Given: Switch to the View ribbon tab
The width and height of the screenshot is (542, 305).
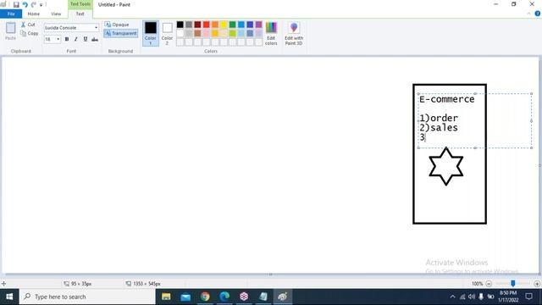Looking at the screenshot, I should coord(56,14).
